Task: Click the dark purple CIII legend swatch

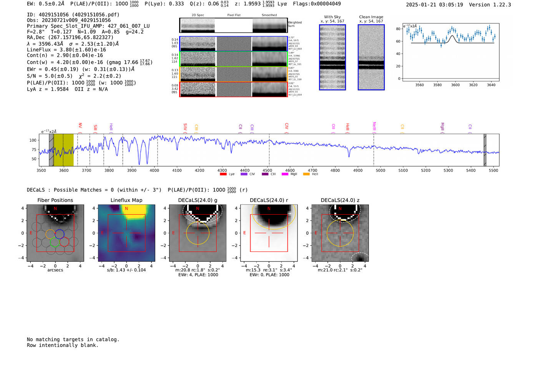Action: click(x=265, y=174)
